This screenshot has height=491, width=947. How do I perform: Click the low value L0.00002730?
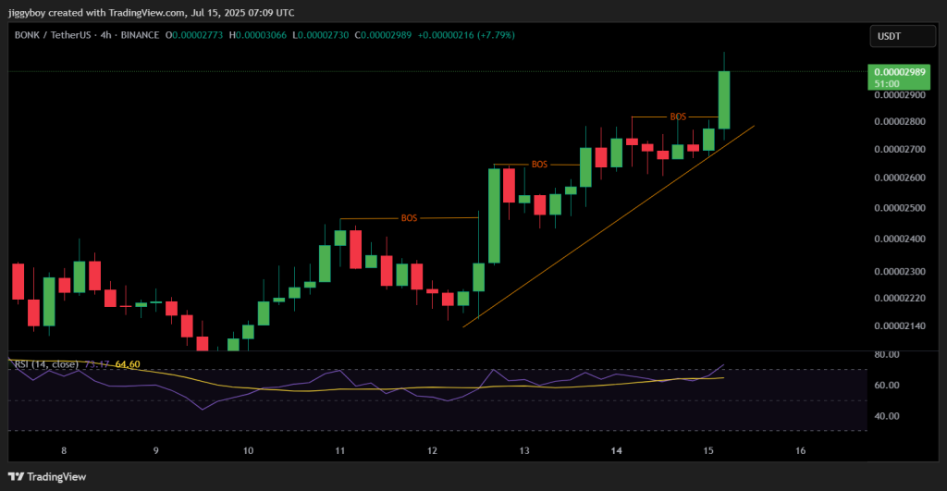coord(321,35)
